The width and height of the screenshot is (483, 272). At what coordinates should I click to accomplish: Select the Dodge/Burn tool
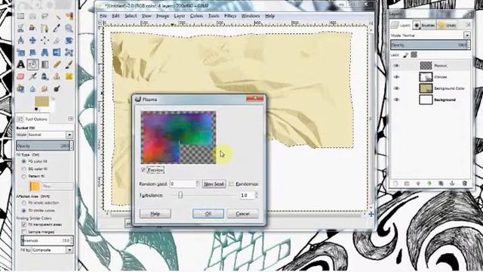[57, 89]
